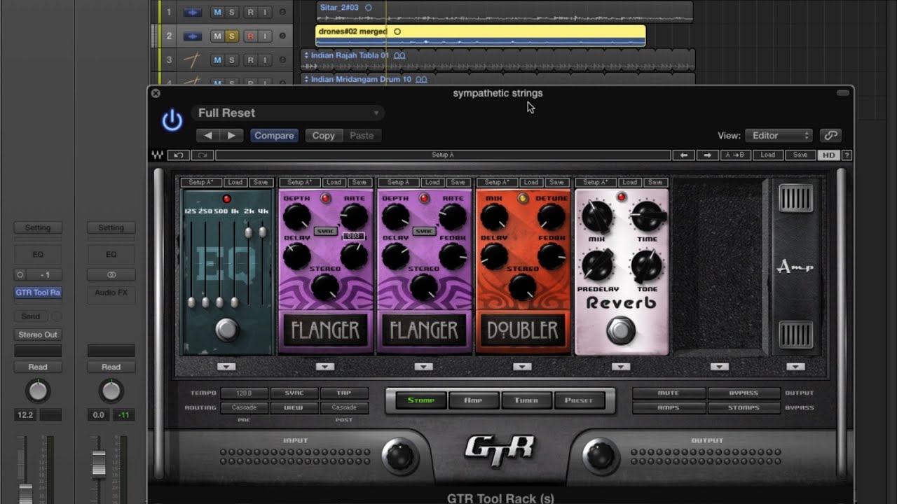
Task: Toggle the plugin power bypass button
Action: [172, 121]
